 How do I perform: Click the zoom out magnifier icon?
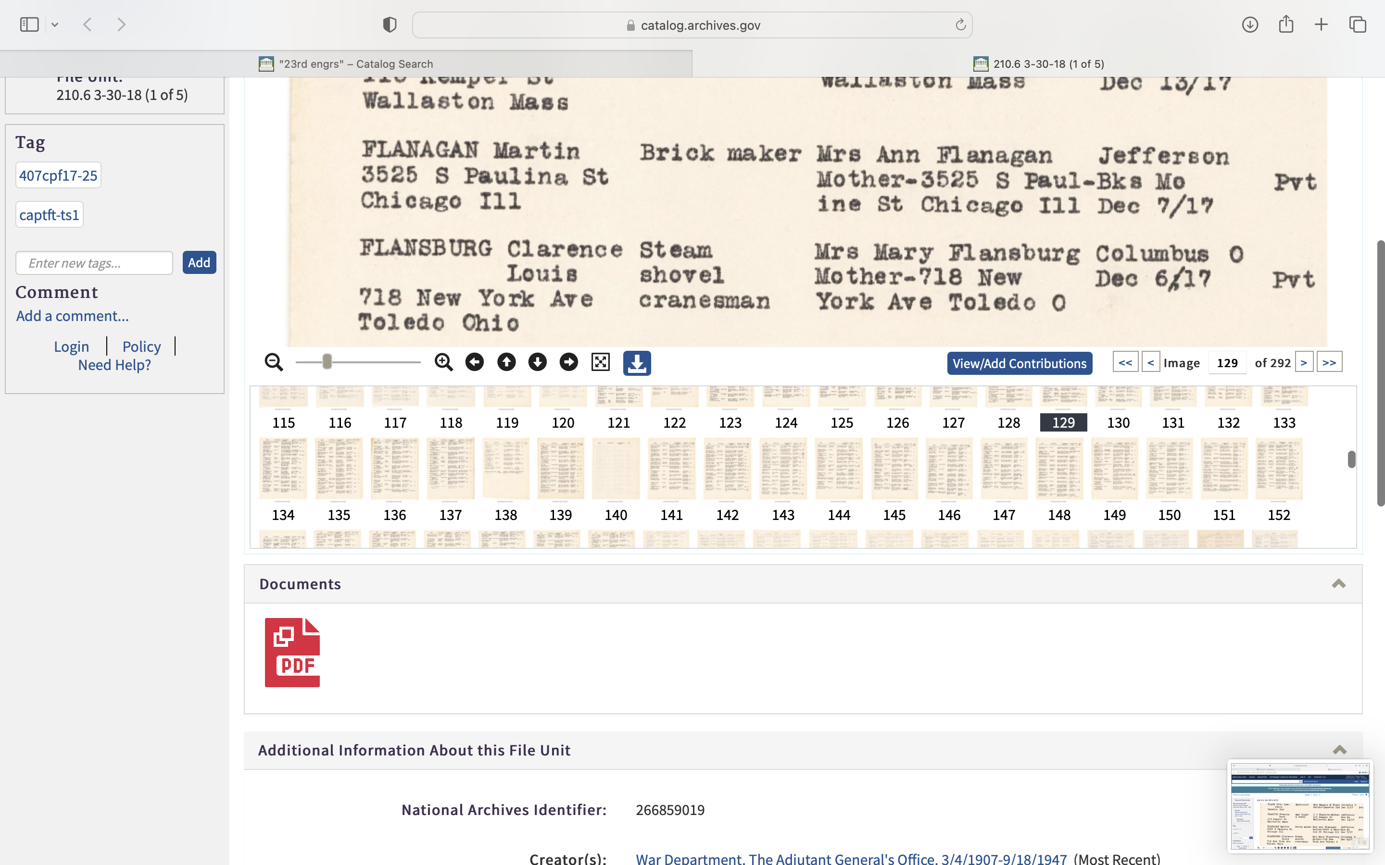click(274, 362)
